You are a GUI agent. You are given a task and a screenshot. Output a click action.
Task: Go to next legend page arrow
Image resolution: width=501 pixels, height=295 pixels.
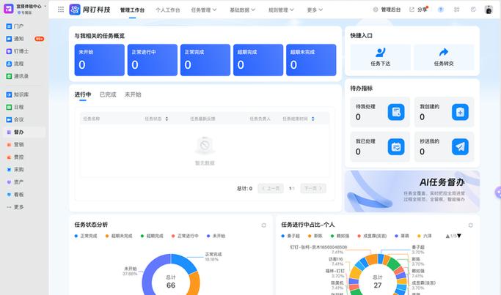[x=459, y=236]
